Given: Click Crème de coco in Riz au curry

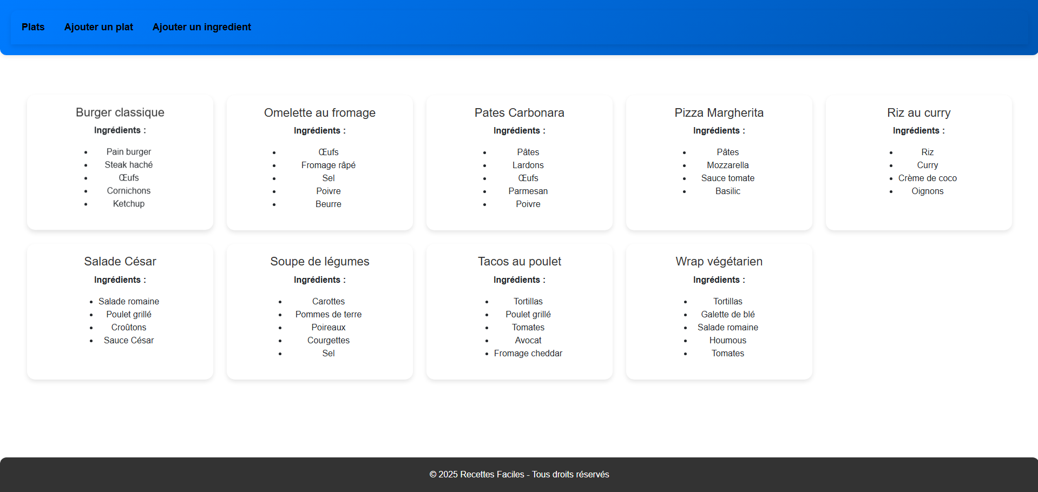Looking at the screenshot, I should [x=927, y=178].
